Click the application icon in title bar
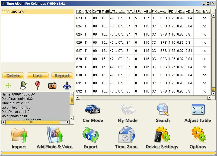 click(x=4, y=4)
